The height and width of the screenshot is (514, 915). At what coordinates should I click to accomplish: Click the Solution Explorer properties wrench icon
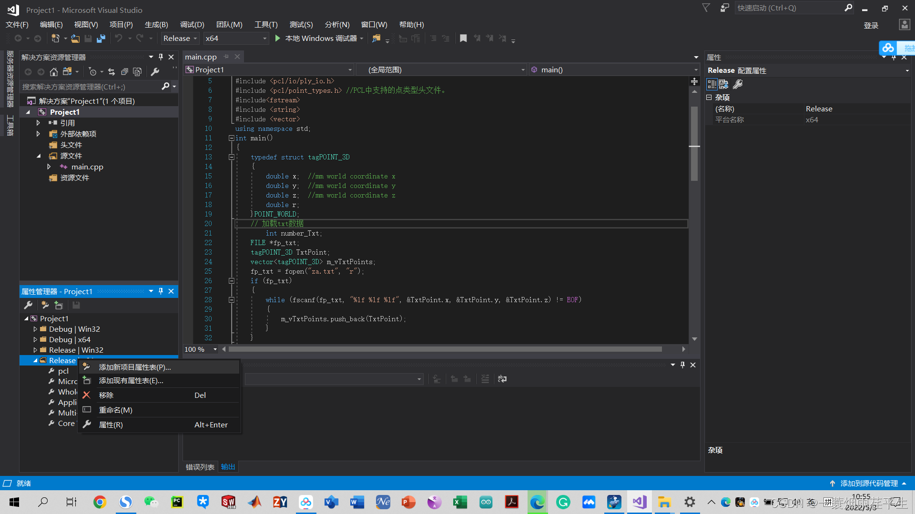tap(155, 72)
